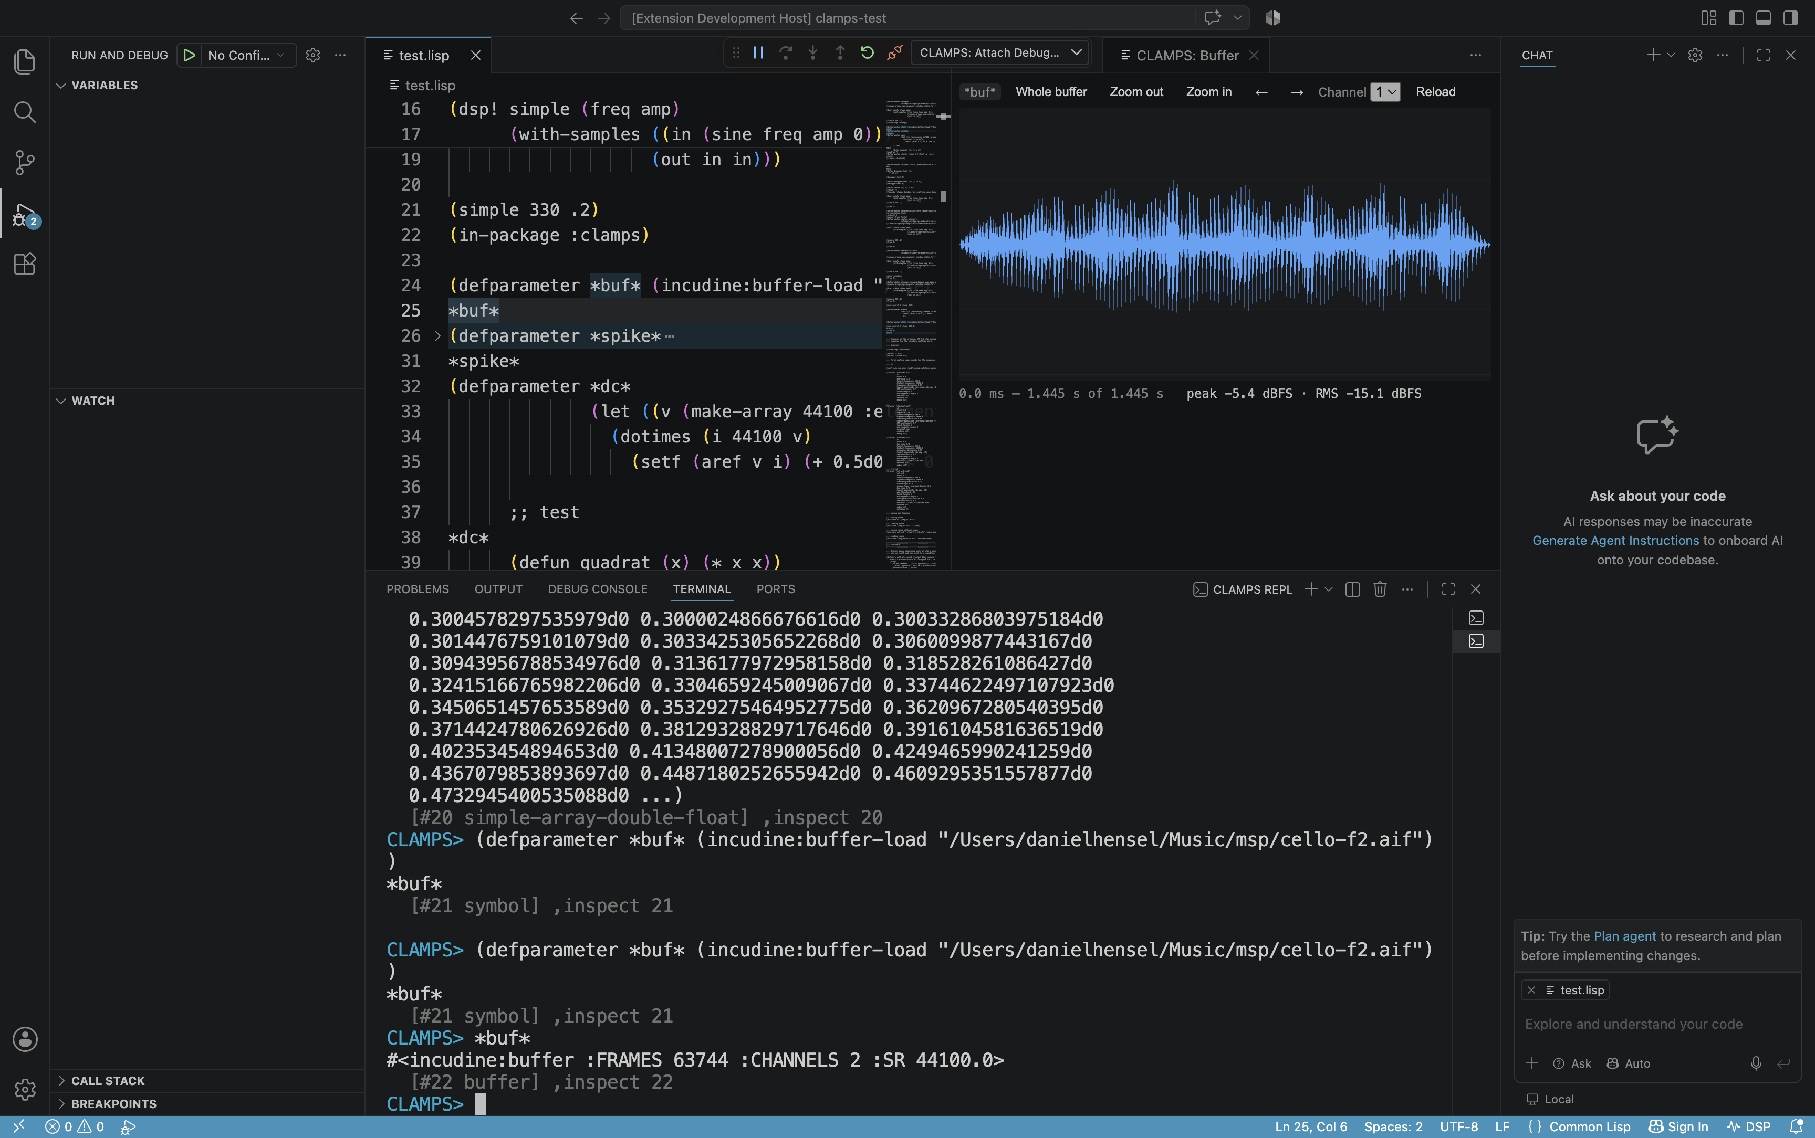Maximize the terminal panel size
Viewport: 1815px width, 1138px height.
(1448, 589)
